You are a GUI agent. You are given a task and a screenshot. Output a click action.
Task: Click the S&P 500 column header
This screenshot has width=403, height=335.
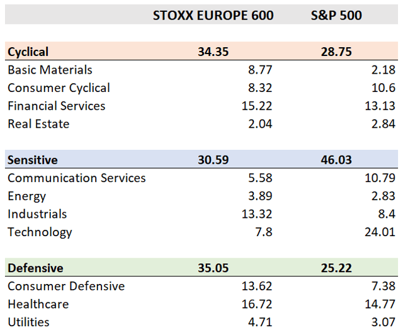336,15
